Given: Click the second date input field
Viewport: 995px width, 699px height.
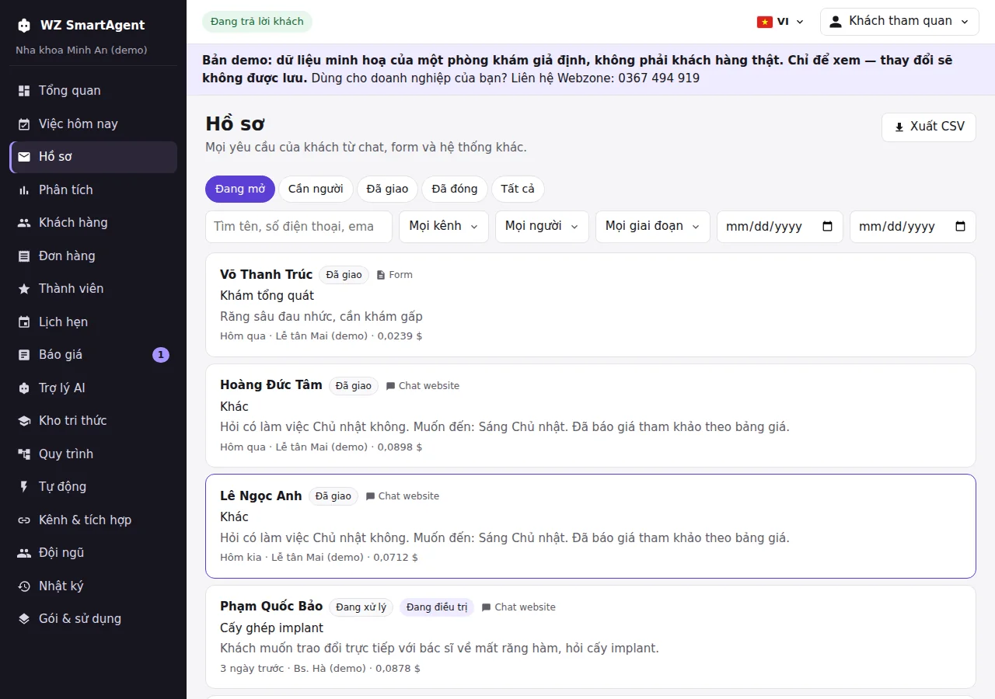Looking at the screenshot, I should coord(913,226).
